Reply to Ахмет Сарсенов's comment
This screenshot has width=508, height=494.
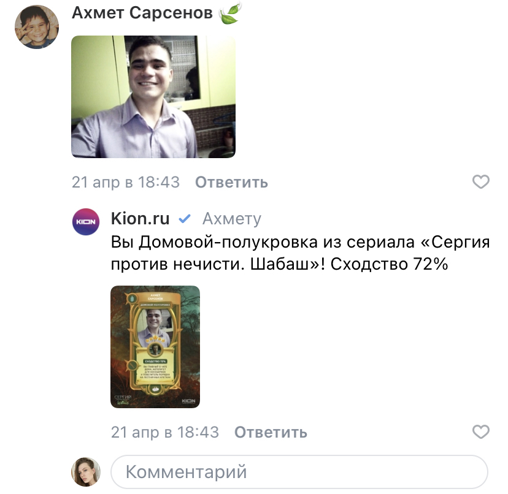231,182
